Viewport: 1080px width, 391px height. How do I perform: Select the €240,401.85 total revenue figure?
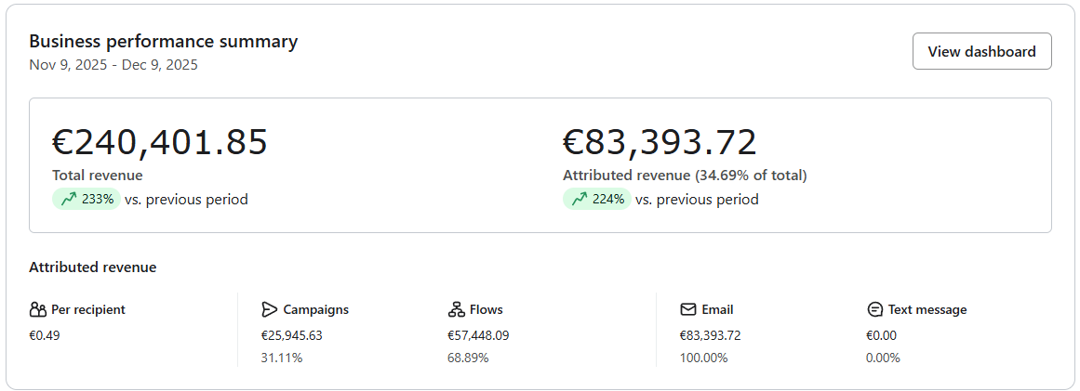159,142
